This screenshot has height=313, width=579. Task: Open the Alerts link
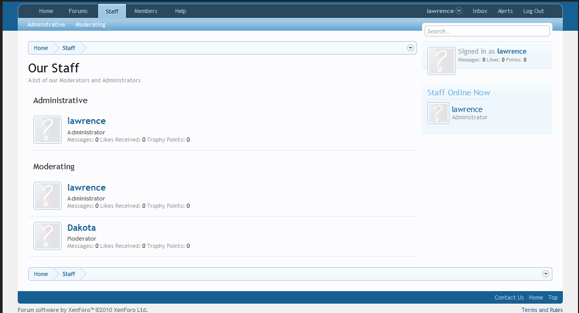coord(505,11)
